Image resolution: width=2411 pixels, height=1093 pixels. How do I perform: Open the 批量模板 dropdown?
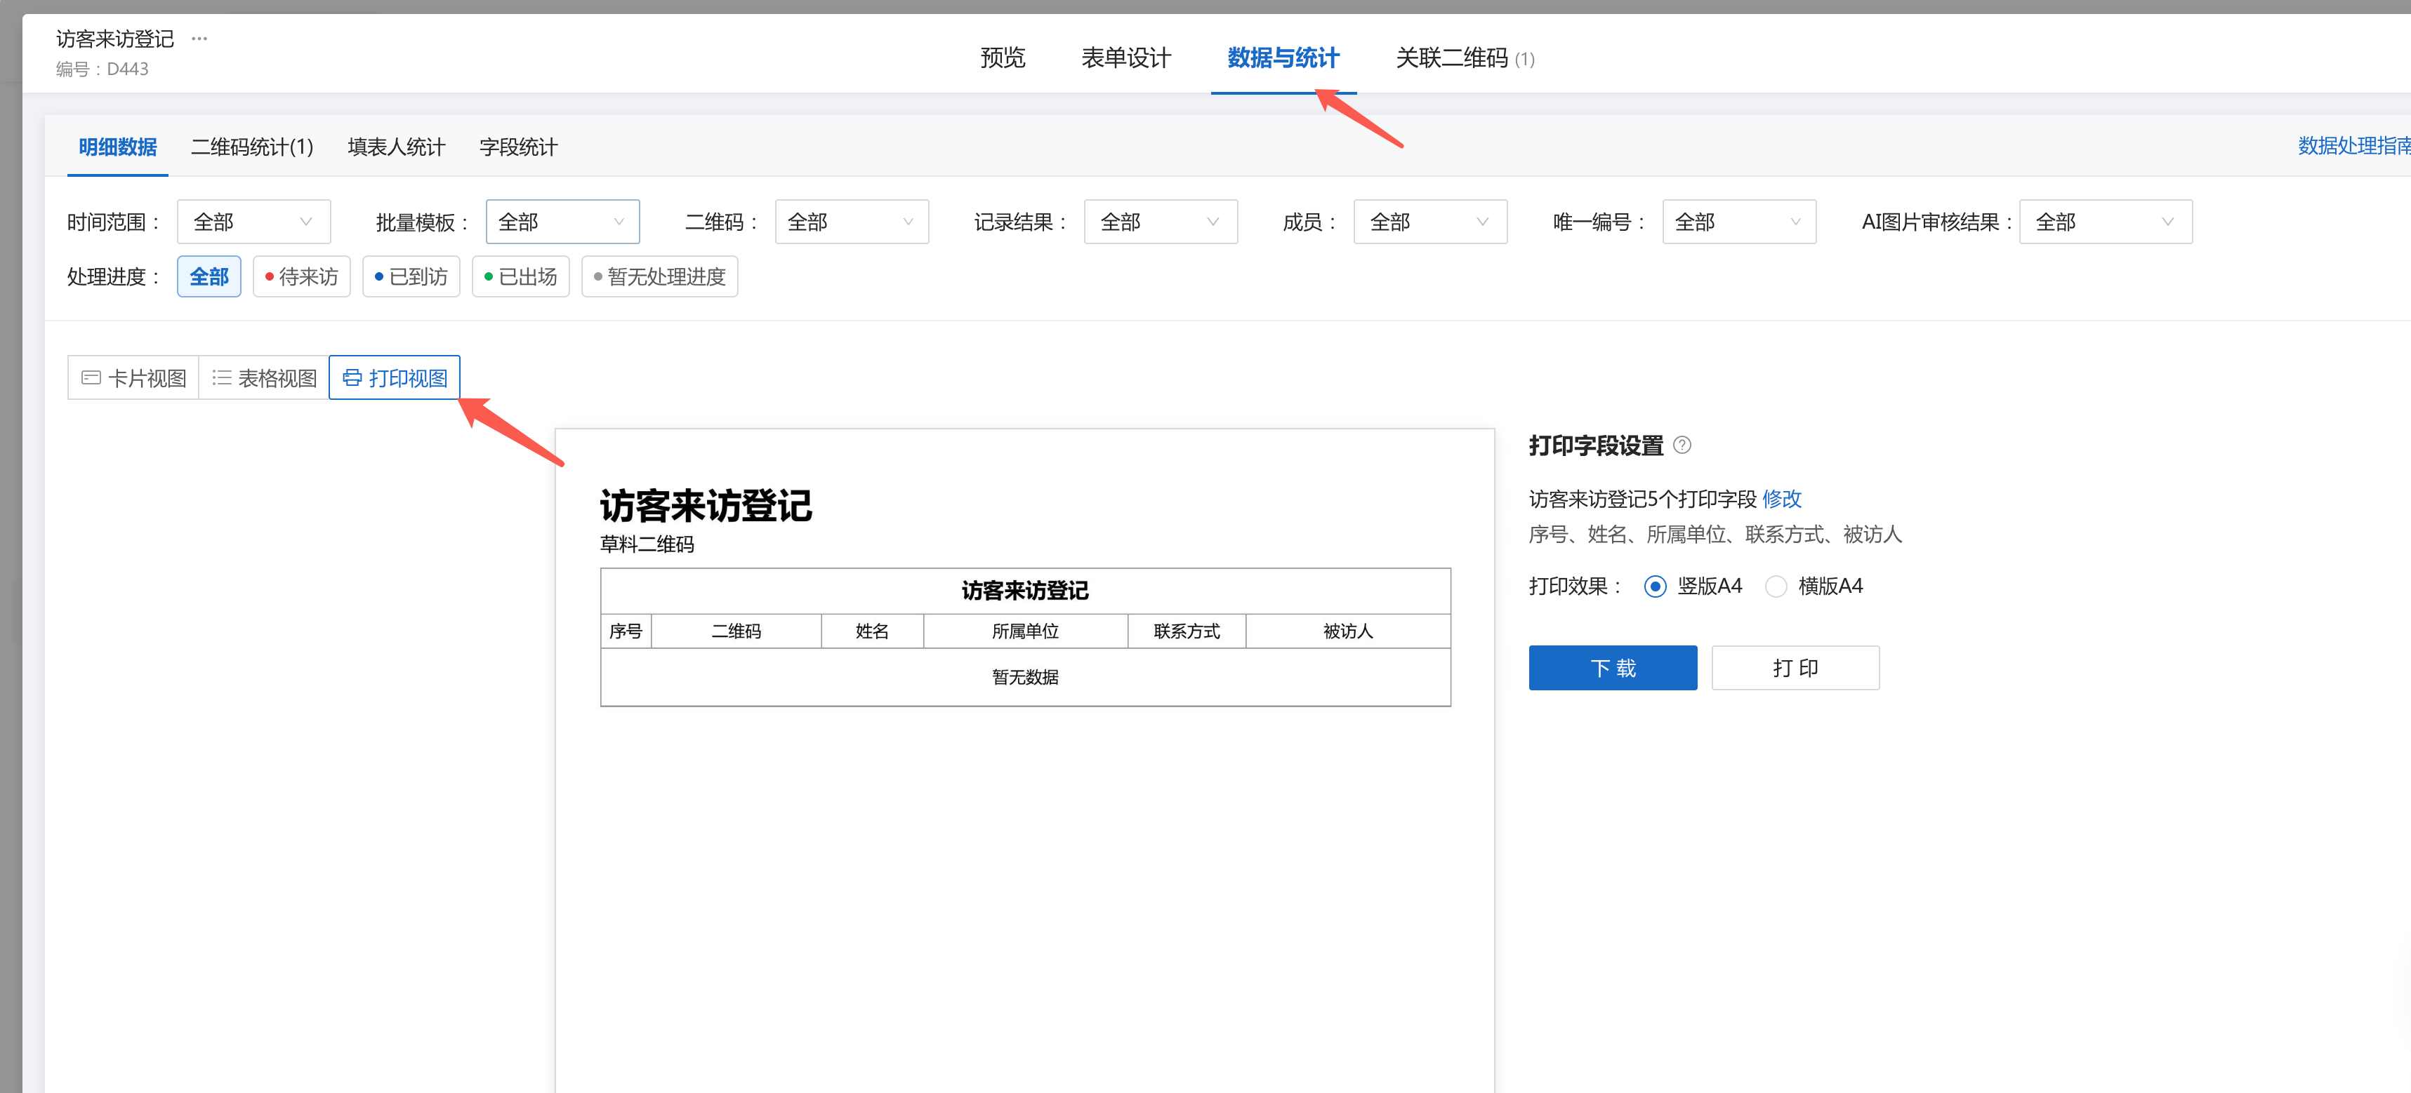pyautogui.click(x=562, y=222)
